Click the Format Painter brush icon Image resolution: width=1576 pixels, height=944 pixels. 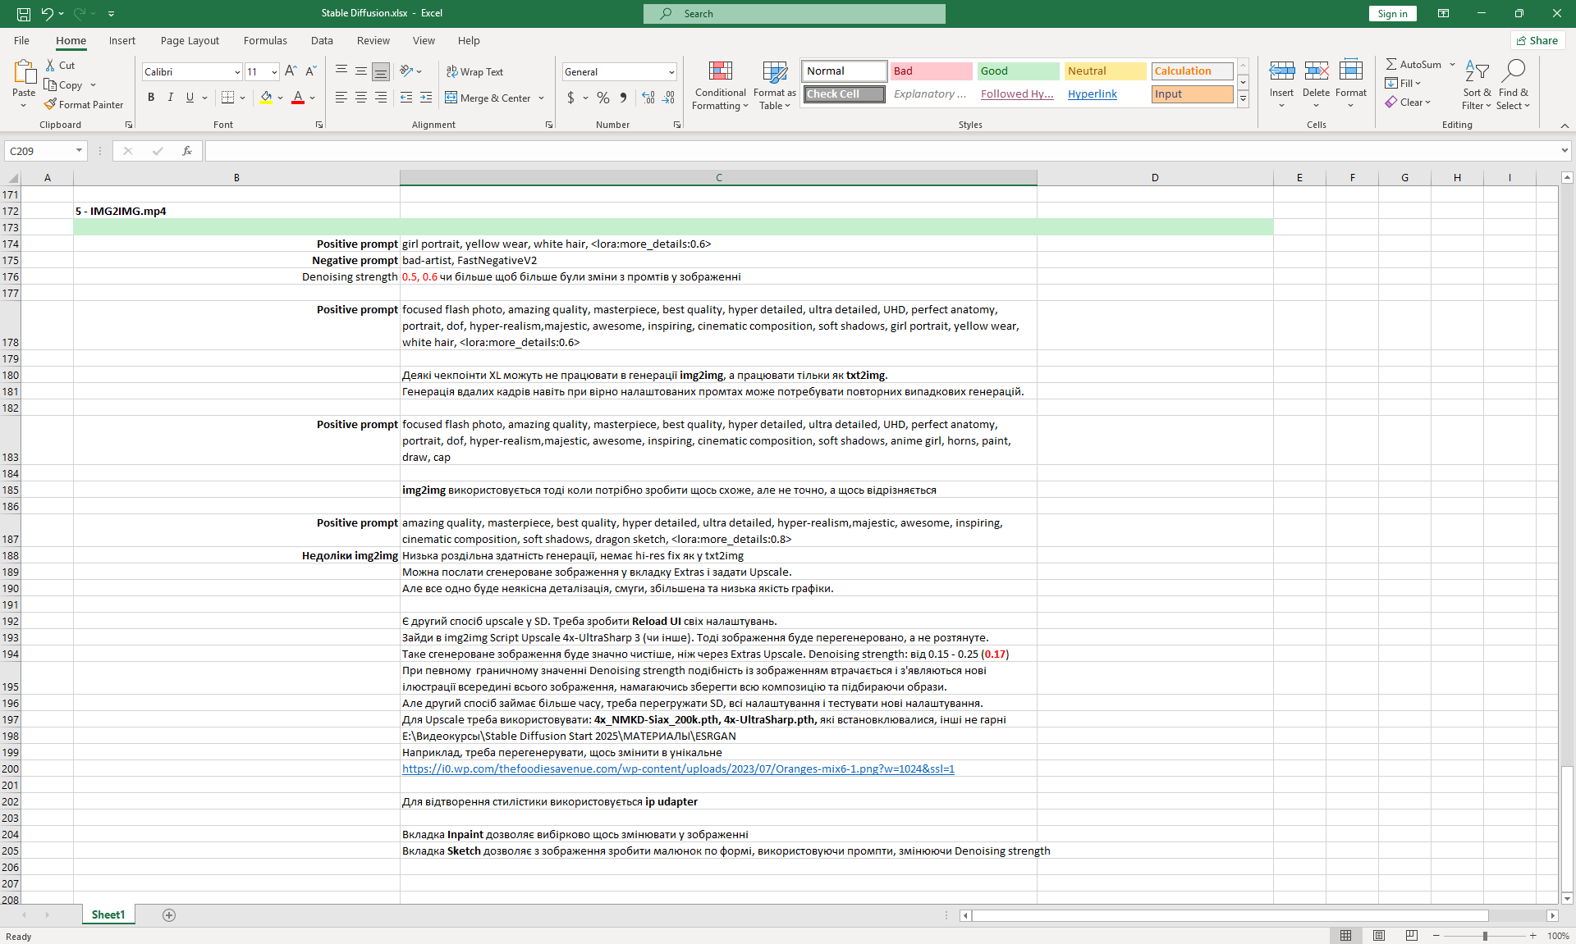coord(51,105)
